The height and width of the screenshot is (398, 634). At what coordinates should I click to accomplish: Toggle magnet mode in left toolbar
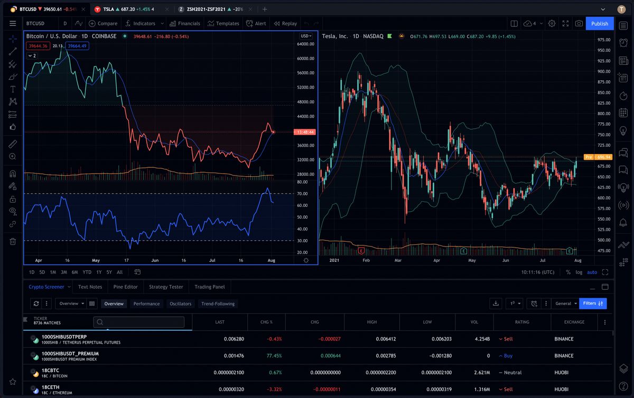13,173
